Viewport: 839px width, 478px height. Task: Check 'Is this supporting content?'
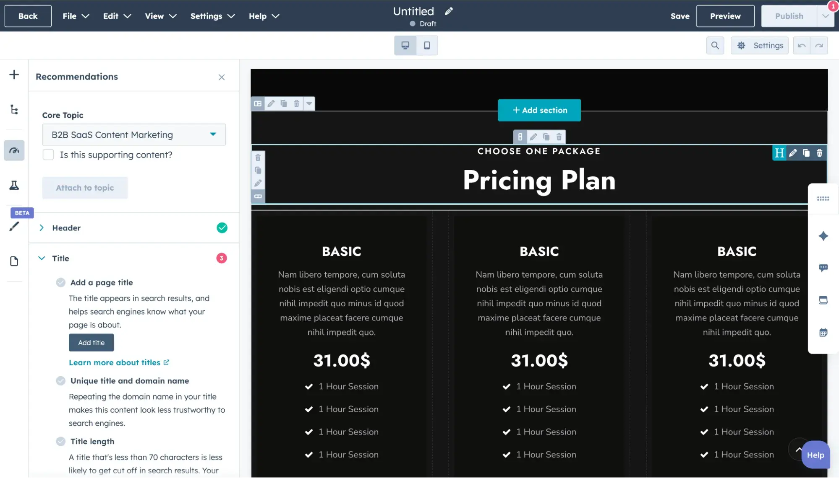pos(48,154)
